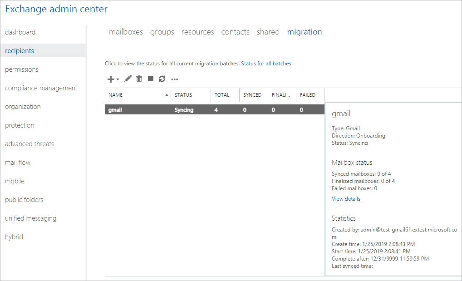Click the Status for all batches link
Image resolution: width=462 pixels, height=281 pixels.
coord(266,64)
